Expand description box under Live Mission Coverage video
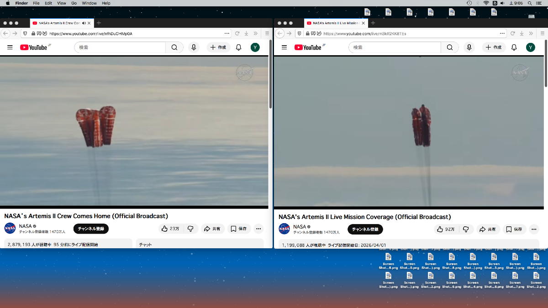 coord(409,244)
